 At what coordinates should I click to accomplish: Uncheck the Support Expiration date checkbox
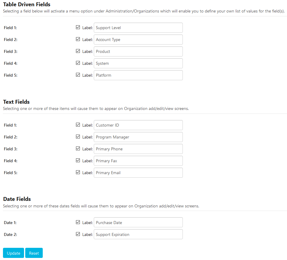click(78, 234)
